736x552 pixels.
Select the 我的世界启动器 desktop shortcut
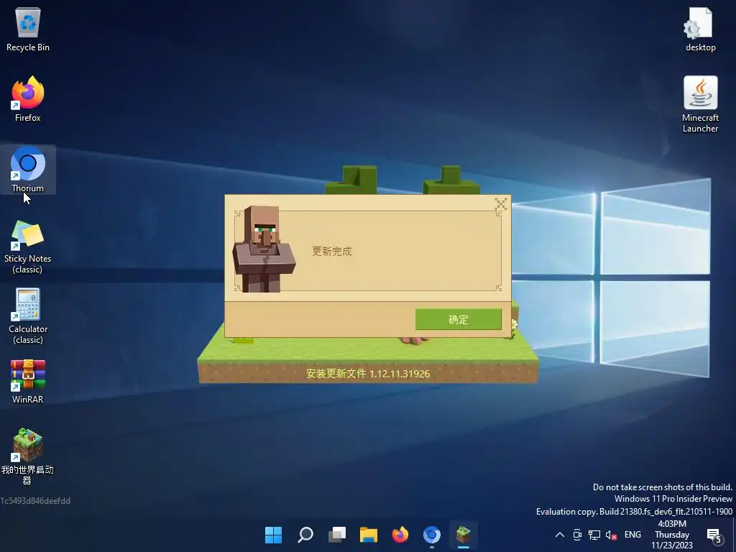[x=28, y=456]
